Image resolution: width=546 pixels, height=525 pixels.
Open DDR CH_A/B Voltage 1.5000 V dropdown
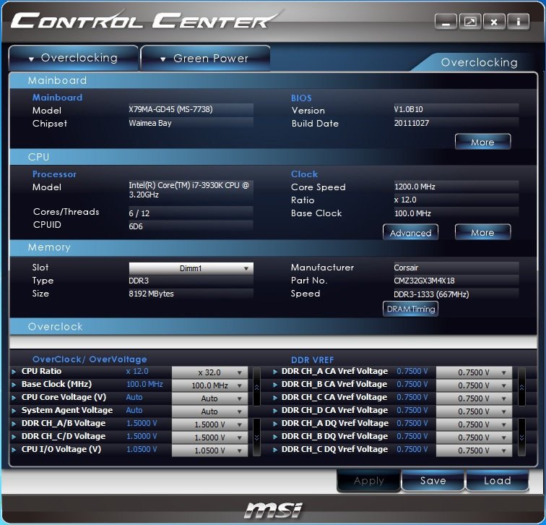(x=209, y=424)
